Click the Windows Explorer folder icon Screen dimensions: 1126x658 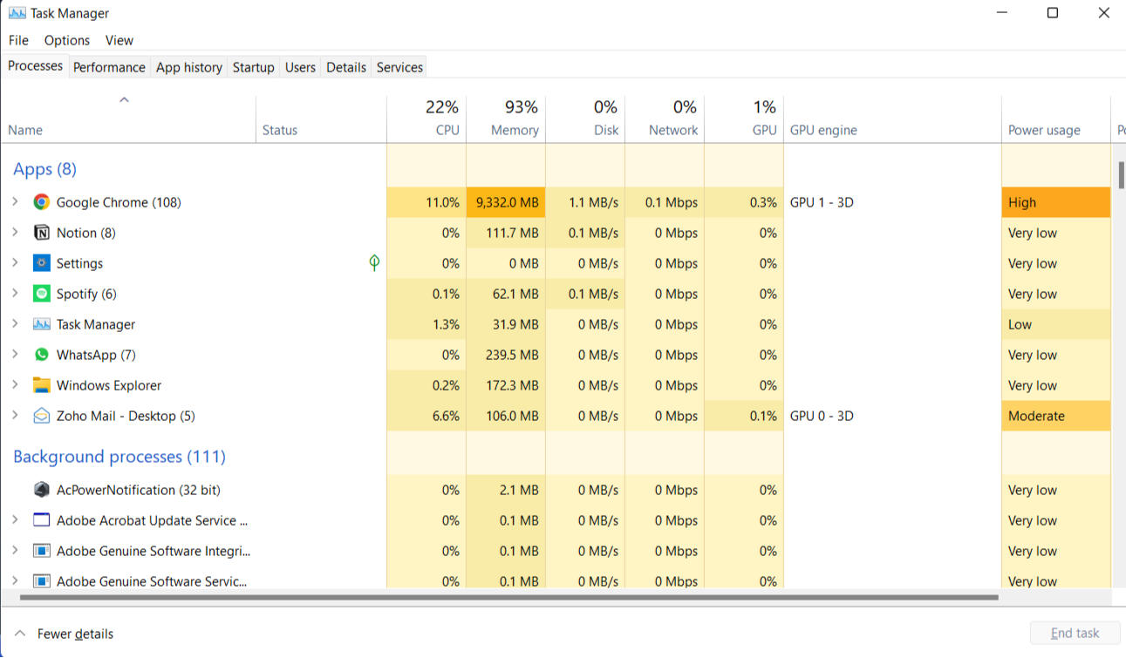tap(41, 385)
